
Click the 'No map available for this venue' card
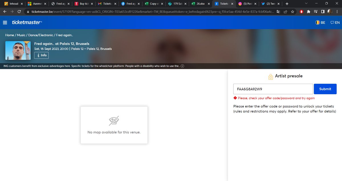point(114,125)
